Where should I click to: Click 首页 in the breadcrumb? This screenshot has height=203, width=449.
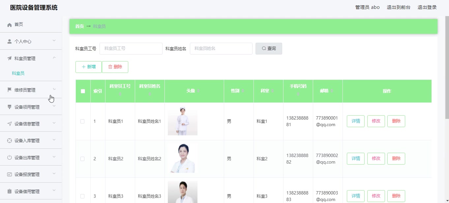point(79,26)
